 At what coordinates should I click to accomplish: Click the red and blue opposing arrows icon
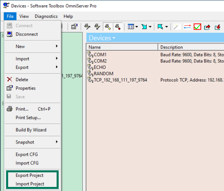coord(187,27)
